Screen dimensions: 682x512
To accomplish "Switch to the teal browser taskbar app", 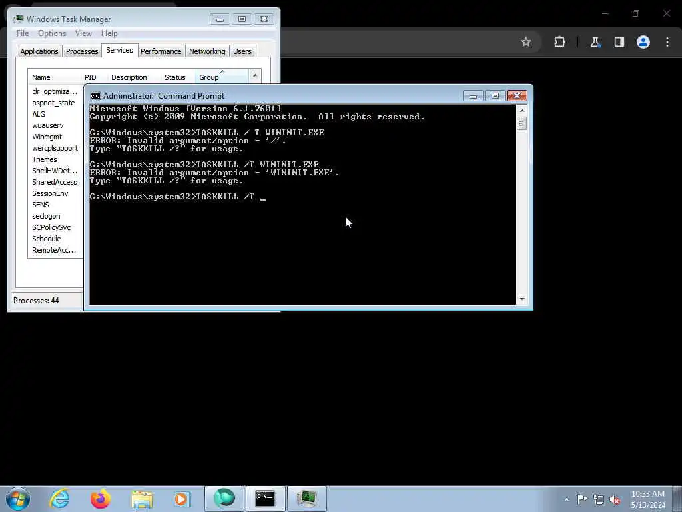I will 224,499.
